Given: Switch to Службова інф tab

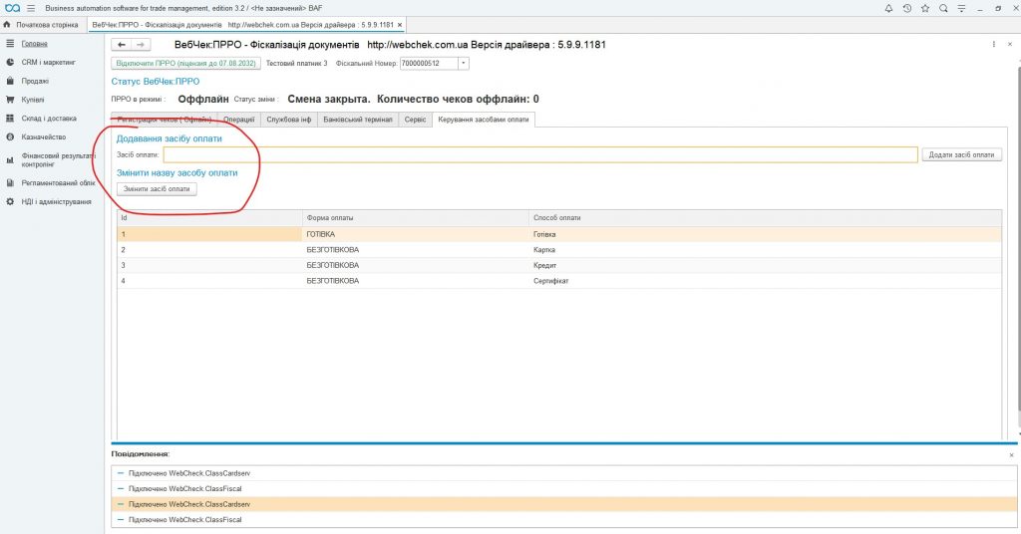Looking at the screenshot, I should 289,120.
